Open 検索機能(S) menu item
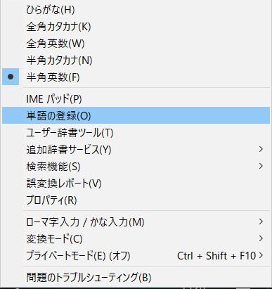This screenshot has height=289, width=272. [x=136, y=167]
